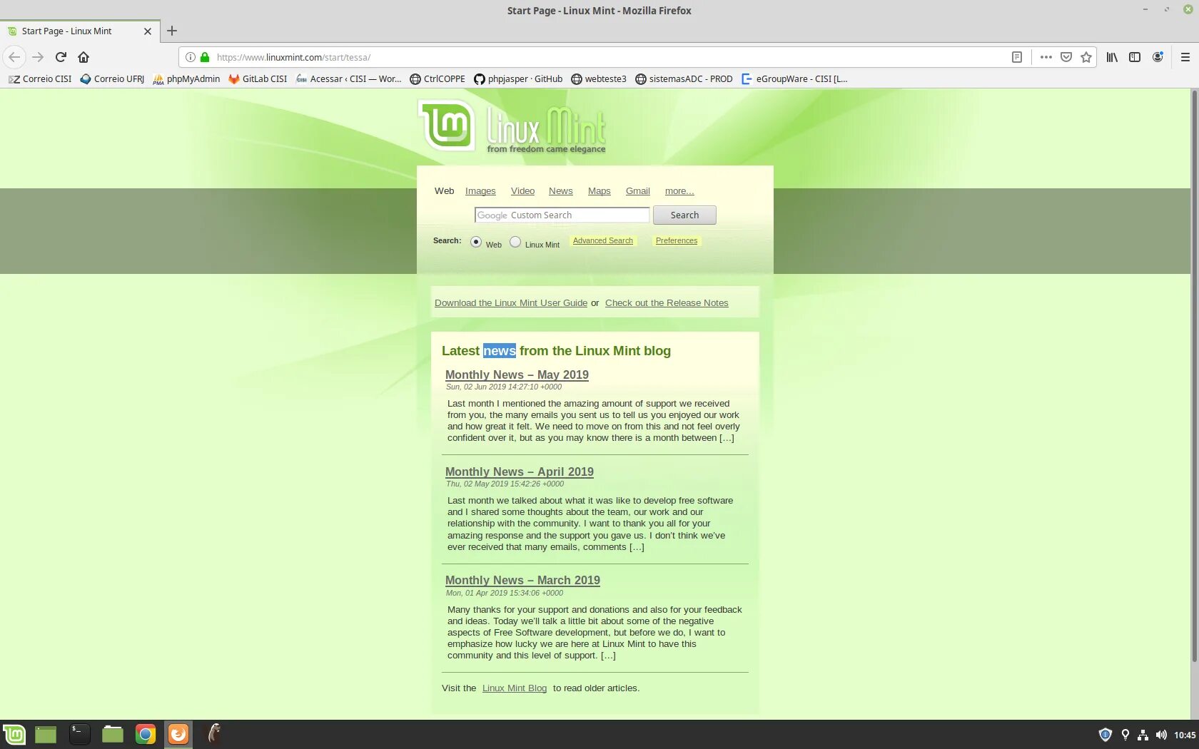Click the lightbulb tray icon
Screen dimensions: 1199x749
point(1125,735)
